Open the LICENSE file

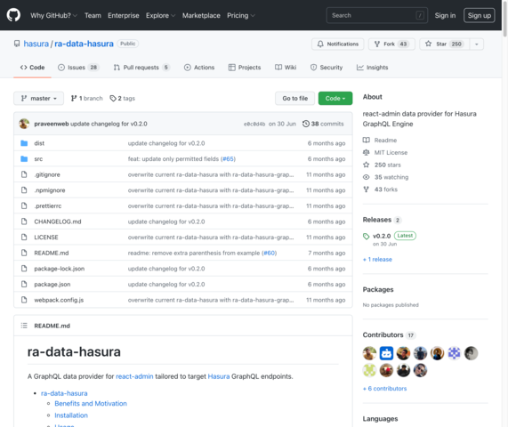point(46,238)
